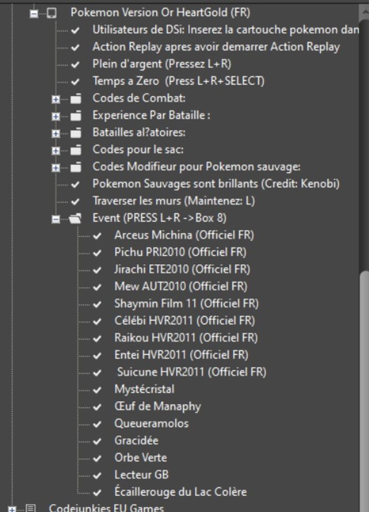The height and width of the screenshot is (512, 369).
Task: Toggle the Lecteur GB checkmark
Action: pos(97,476)
